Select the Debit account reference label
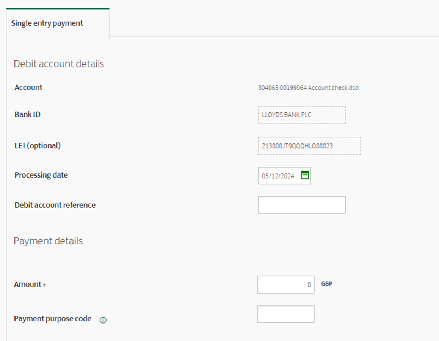The height and width of the screenshot is (341, 439). pos(55,205)
